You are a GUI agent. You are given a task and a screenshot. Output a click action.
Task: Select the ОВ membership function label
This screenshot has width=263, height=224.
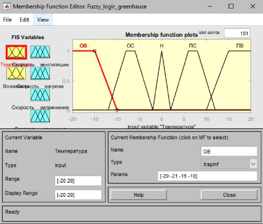click(83, 46)
